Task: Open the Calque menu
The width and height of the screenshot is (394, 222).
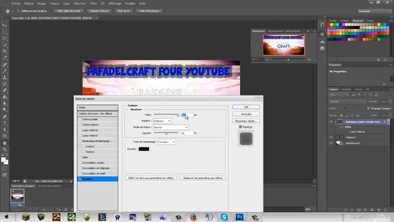Action: point(54,4)
